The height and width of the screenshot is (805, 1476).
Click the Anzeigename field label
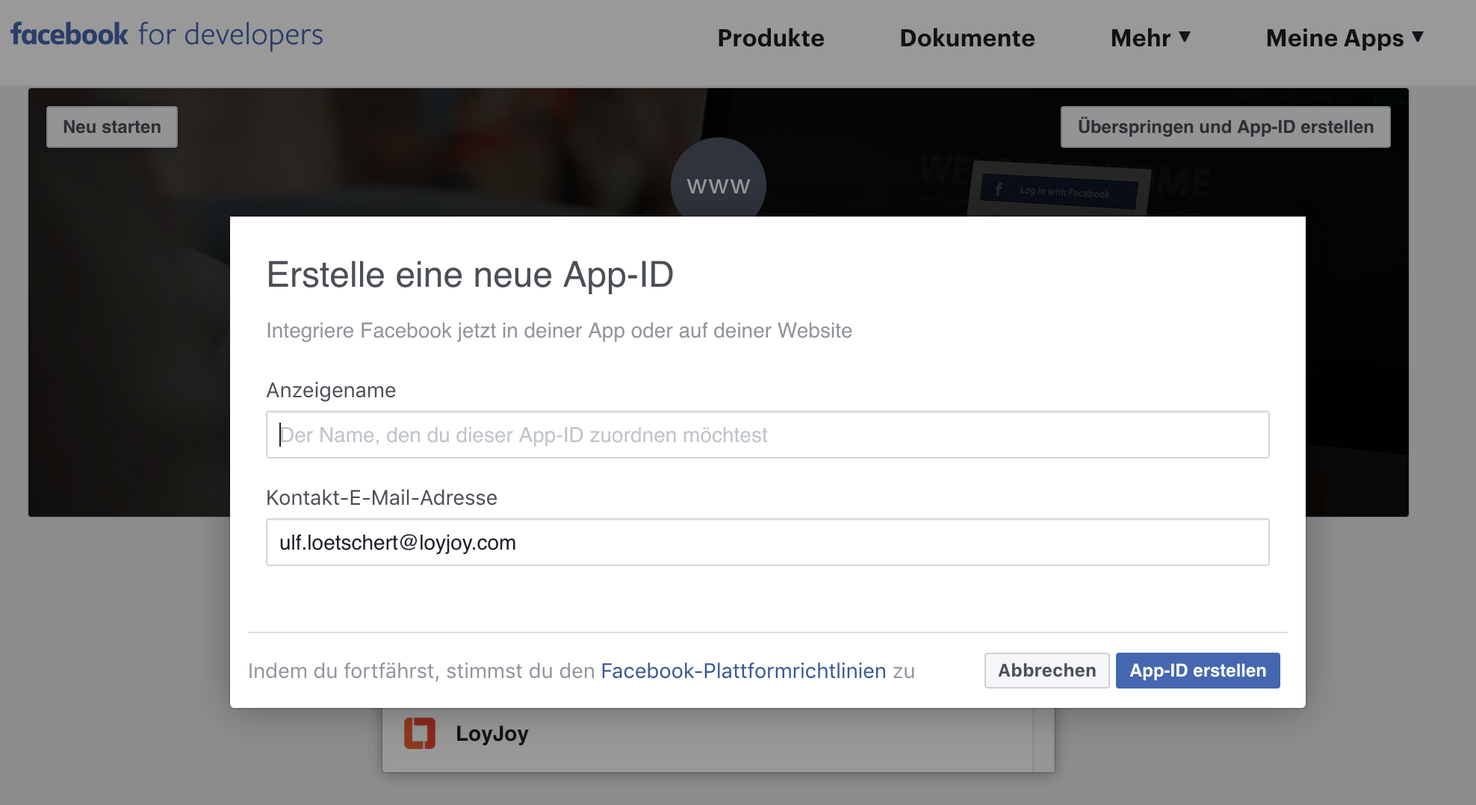[x=331, y=390]
